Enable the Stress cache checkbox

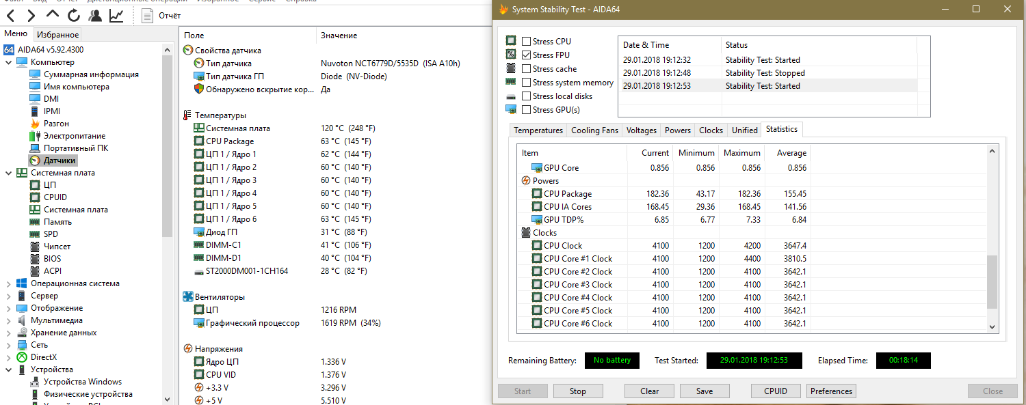[x=526, y=69]
